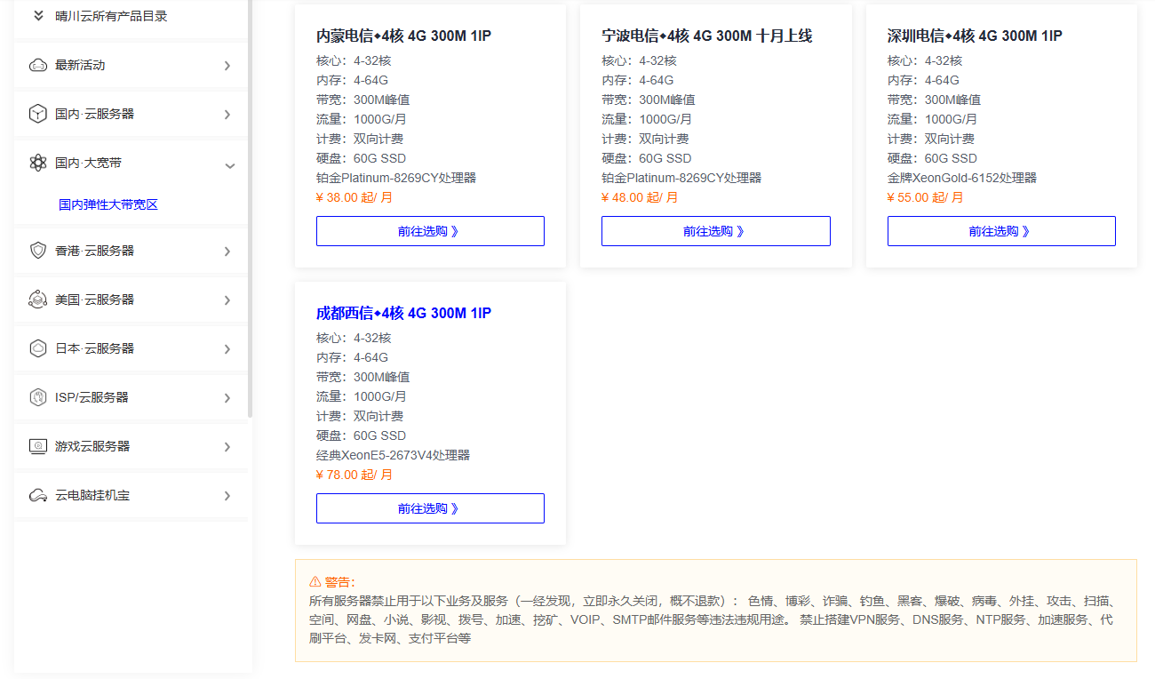The image size is (1155, 679).
Task: Collapse the 国内·大宽带 section arrow
Action: coord(229,165)
